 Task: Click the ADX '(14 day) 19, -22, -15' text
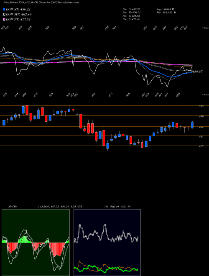(117, 206)
